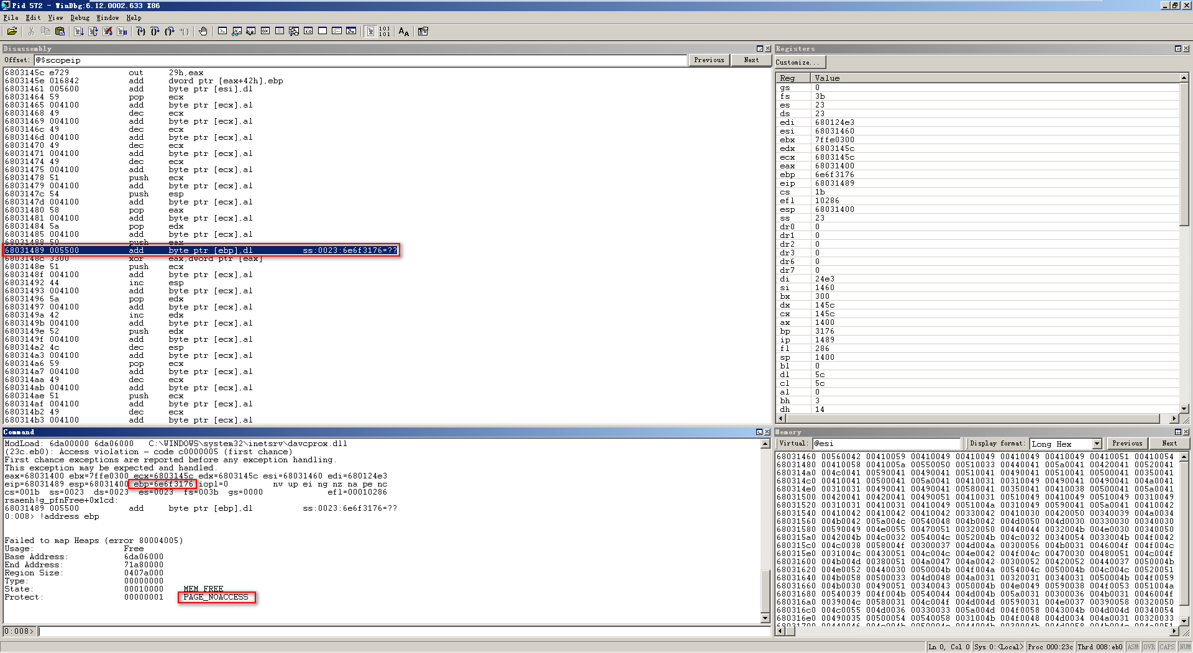
Task: Open the Help menu
Action: 134,17
